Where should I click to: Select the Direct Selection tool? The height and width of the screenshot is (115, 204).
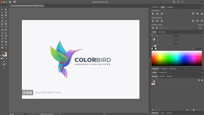pyautogui.click(x=6, y=9)
